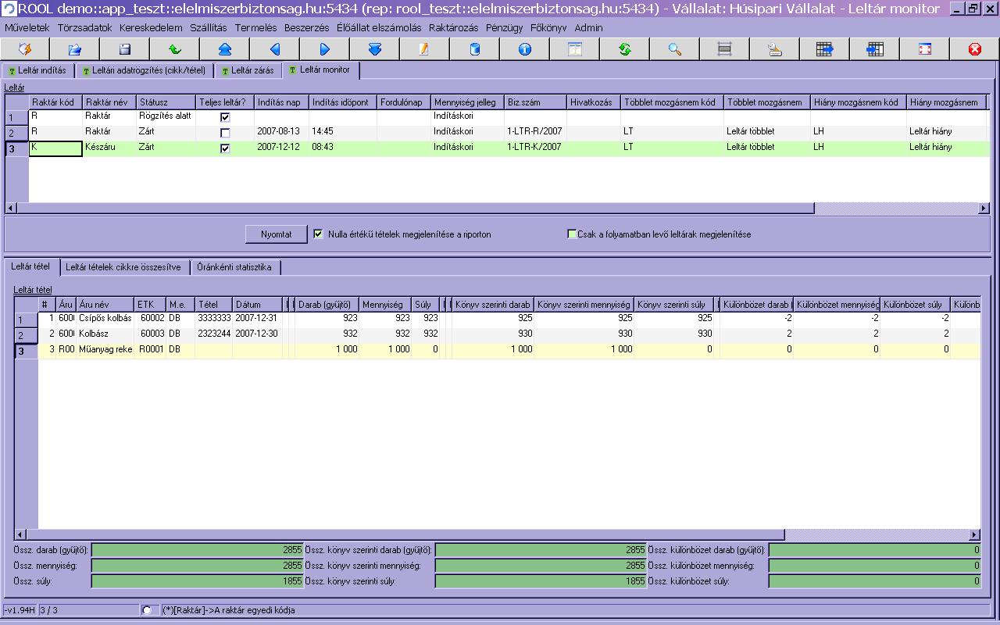Click the magnifying glass search icon
Screen dimensions: 1000x625
[675, 49]
